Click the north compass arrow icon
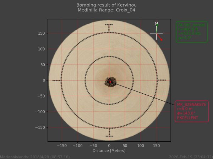The image size is (213, 159). pos(157,27)
